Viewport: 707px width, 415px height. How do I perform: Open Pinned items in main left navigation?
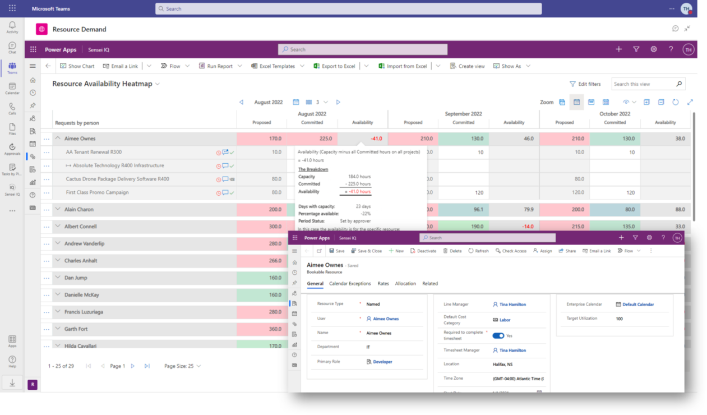[x=33, y=105]
